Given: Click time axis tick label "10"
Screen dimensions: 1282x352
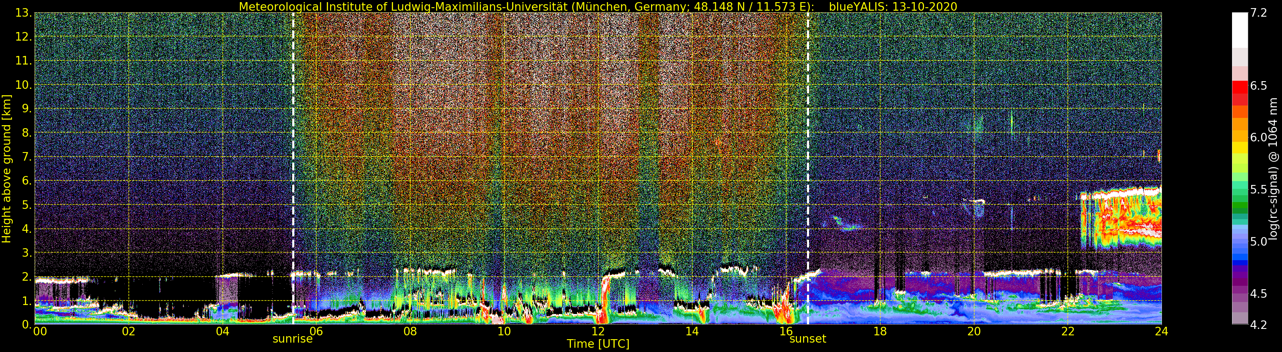Looking at the screenshot, I should click(504, 331).
